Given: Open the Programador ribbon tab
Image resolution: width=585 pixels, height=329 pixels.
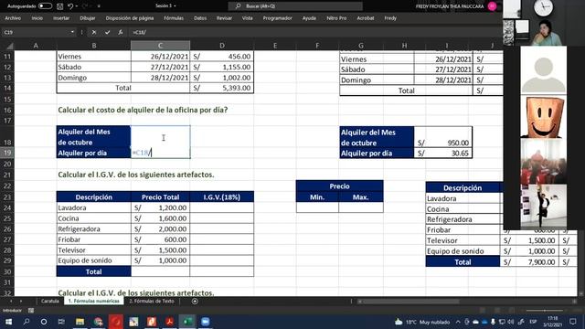Looking at the screenshot, I should [278, 18].
